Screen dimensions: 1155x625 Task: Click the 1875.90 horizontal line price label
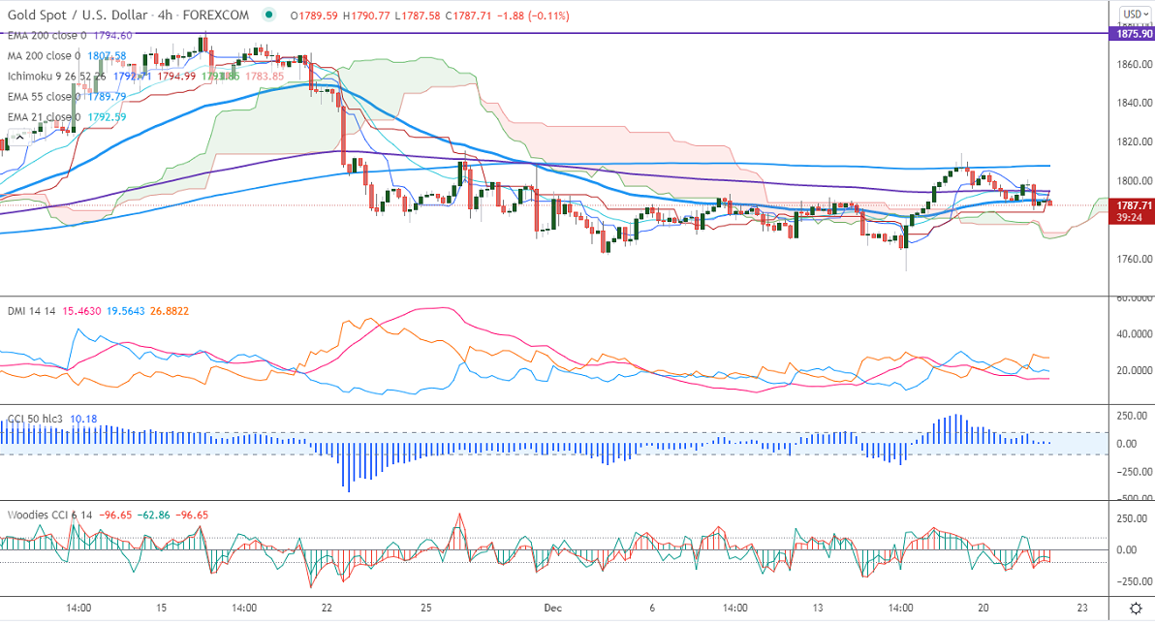tap(1133, 34)
